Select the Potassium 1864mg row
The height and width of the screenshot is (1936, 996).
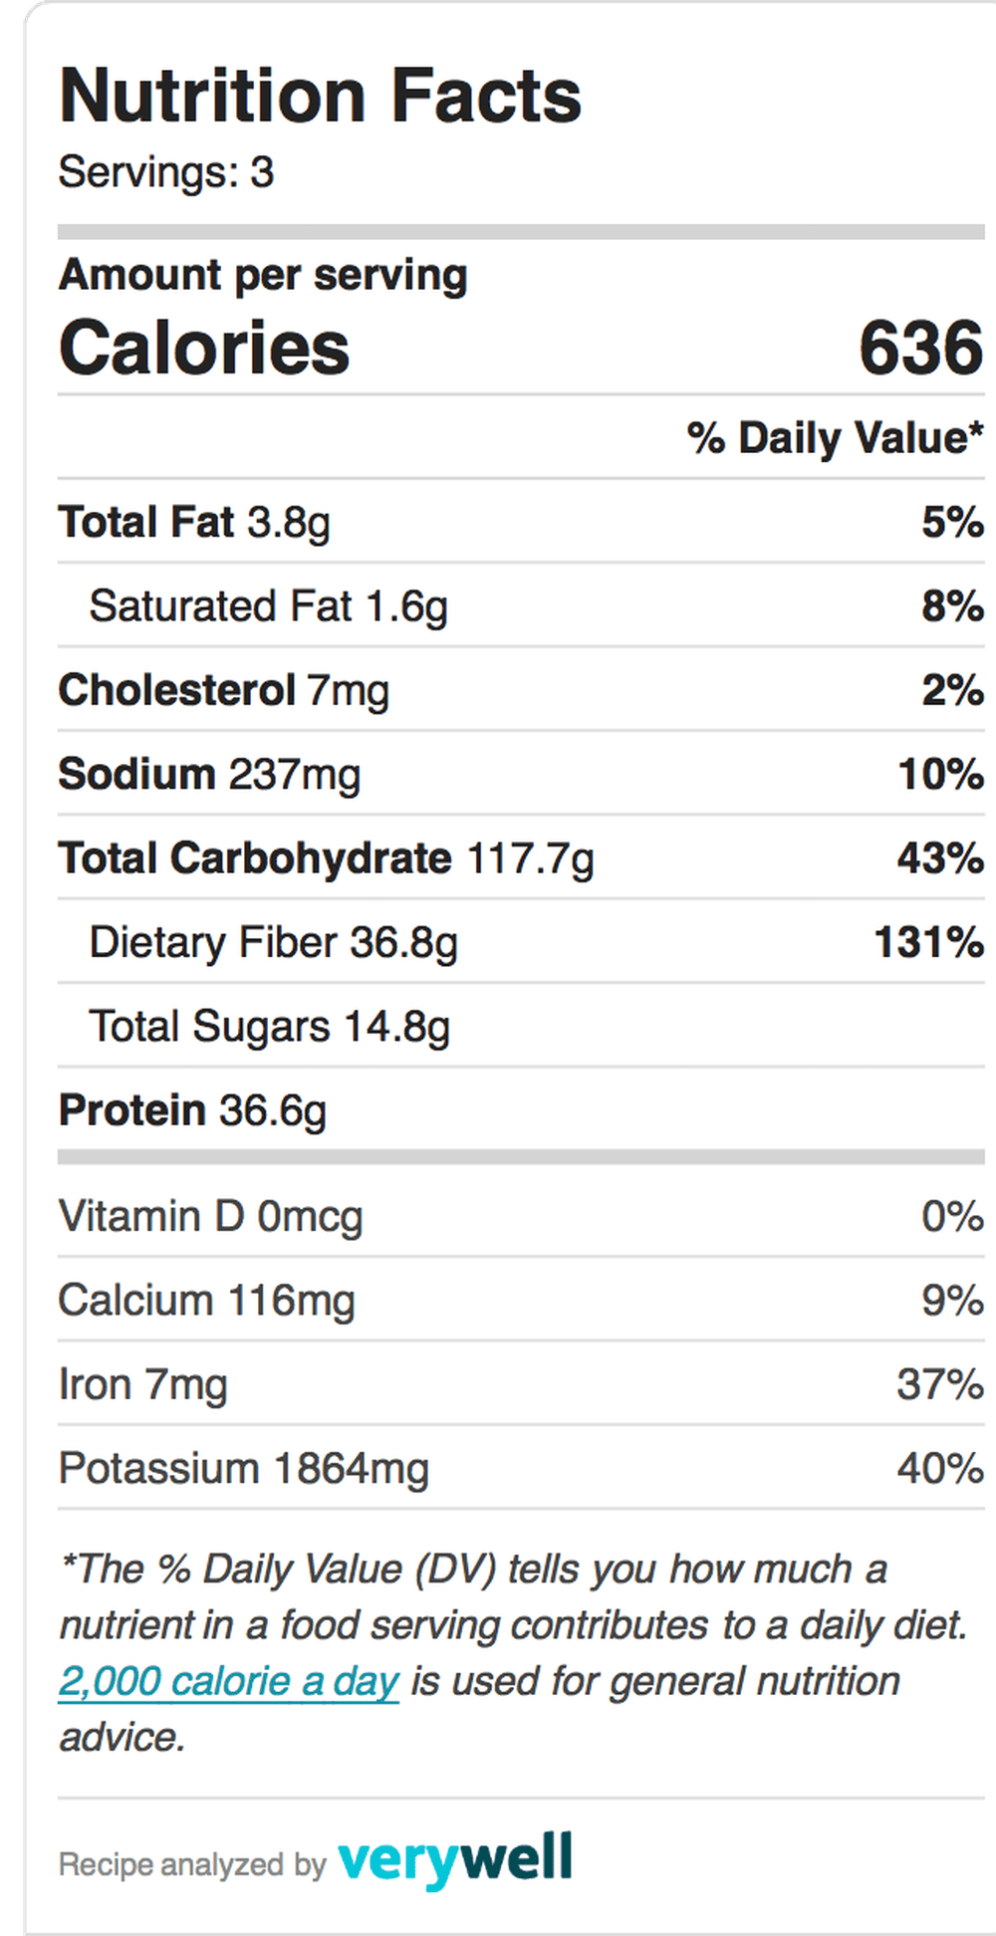pyautogui.click(x=521, y=1468)
